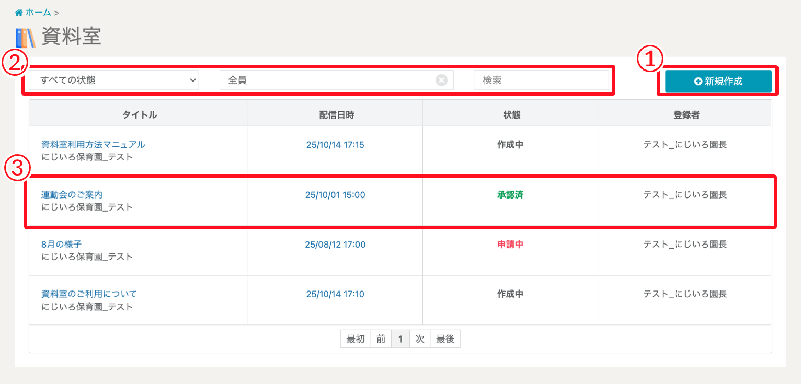Image resolution: width=801 pixels, height=384 pixels.
Task: Click the 配信日時 column header
Action: 335,115
